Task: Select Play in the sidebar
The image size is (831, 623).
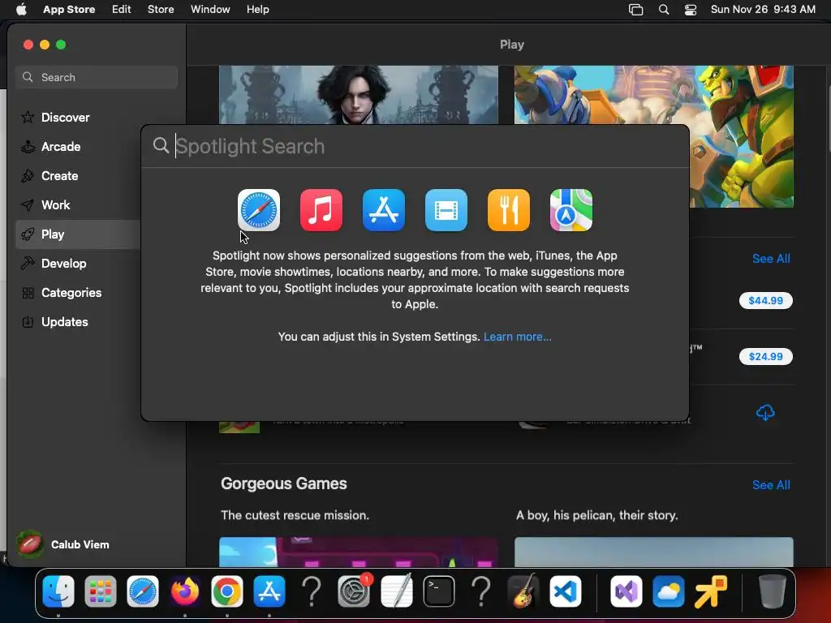Action: [77, 234]
